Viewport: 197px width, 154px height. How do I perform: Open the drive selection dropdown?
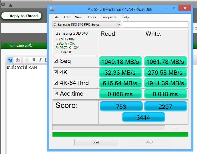pyautogui.click(x=87, y=25)
